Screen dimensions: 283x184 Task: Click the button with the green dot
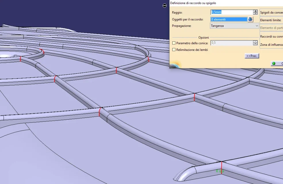(277, 64)
